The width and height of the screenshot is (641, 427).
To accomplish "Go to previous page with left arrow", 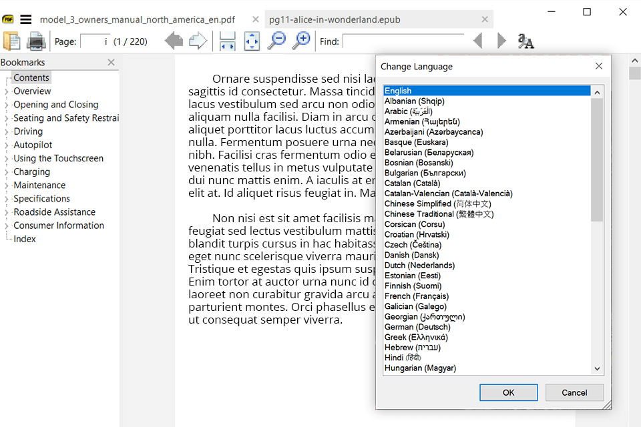I will [x=174, y=41].
